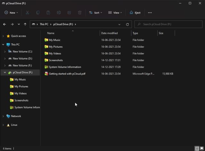This screenshot has height=151, width=205.
Task: Select My Music in the sidebar tree
Action: (x=20, y=79)
